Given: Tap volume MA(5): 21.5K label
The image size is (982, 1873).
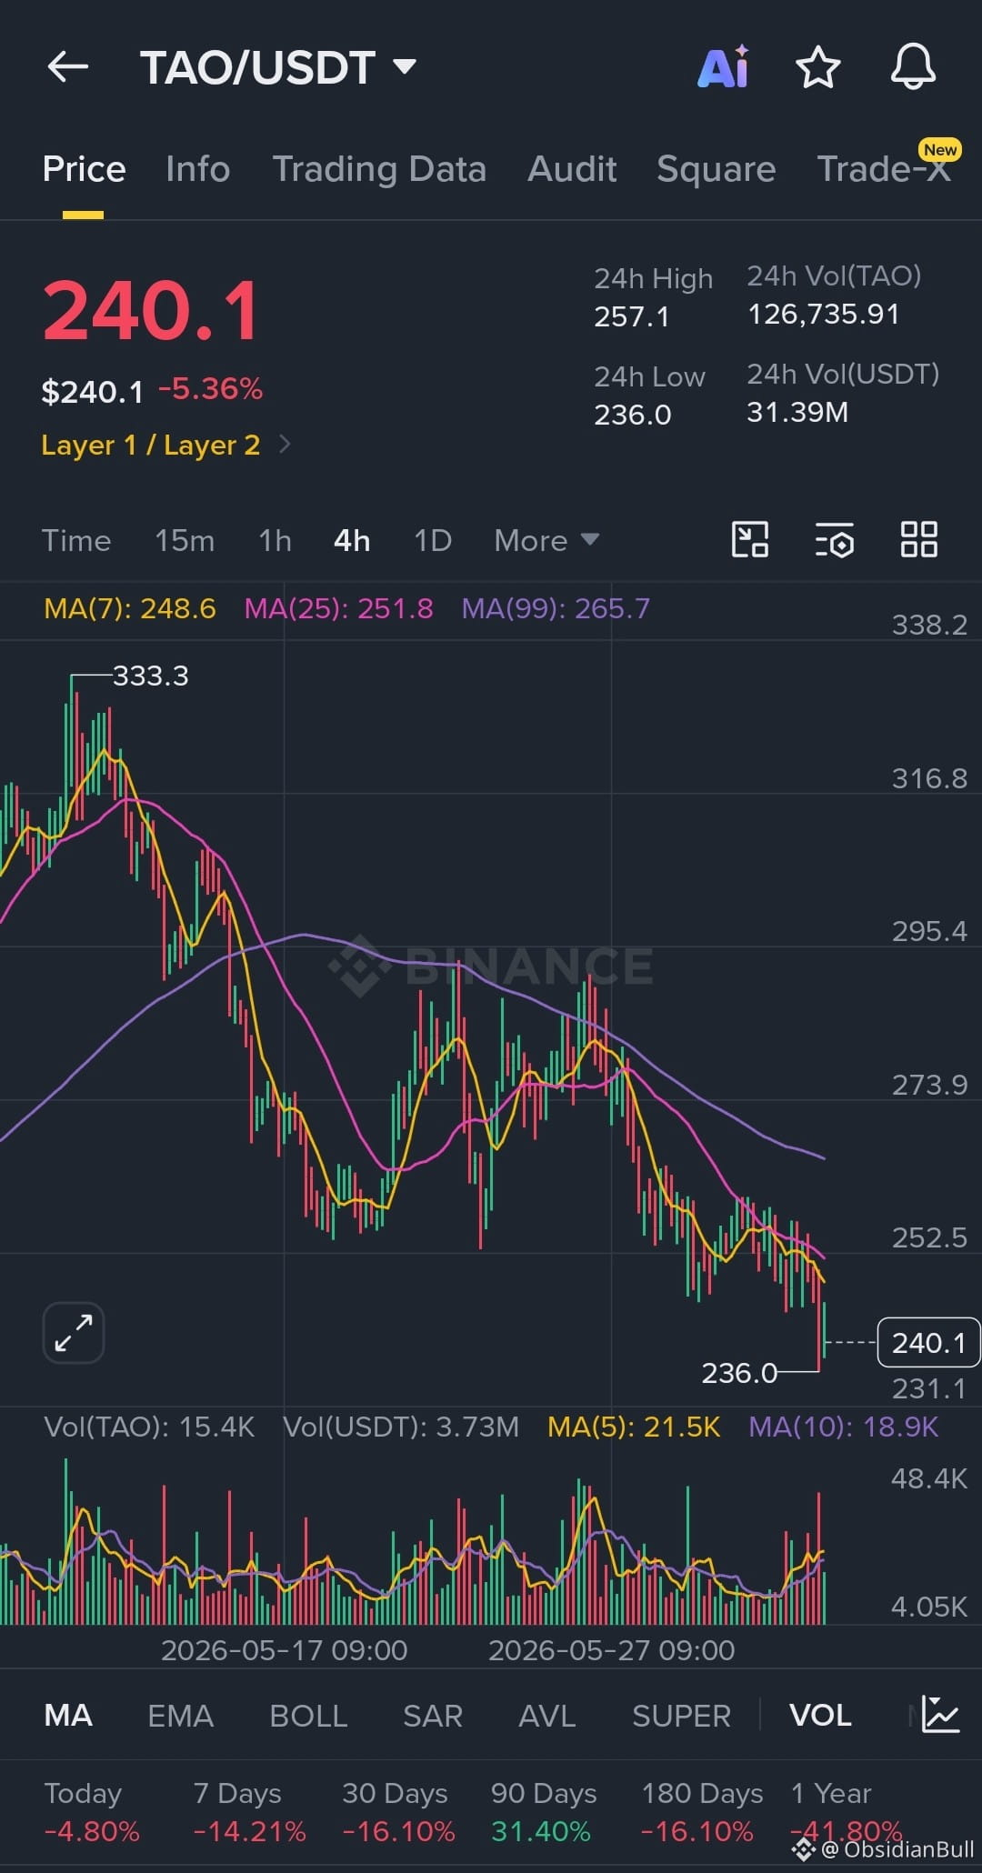Looking at the screenshot, I should 634,1427.
